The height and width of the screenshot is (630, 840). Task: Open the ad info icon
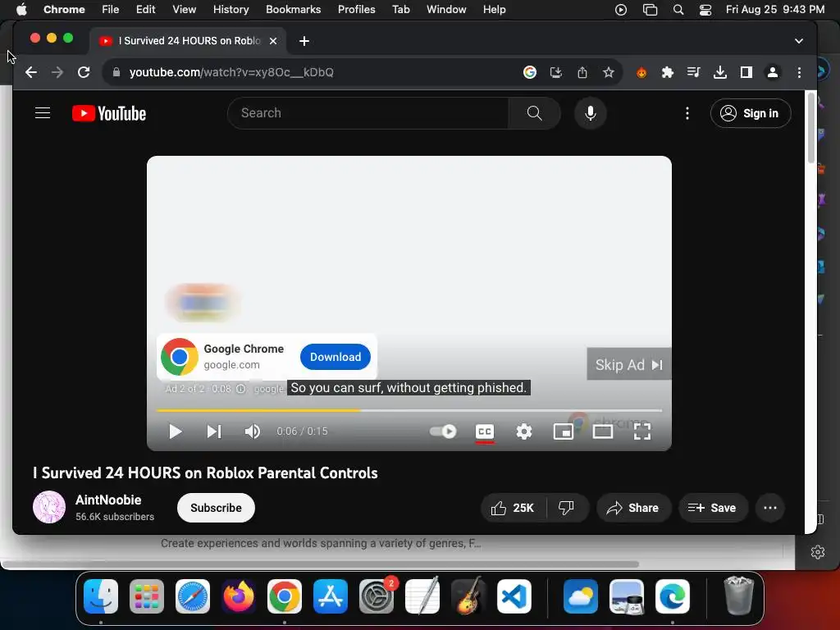tap(240, 389)
